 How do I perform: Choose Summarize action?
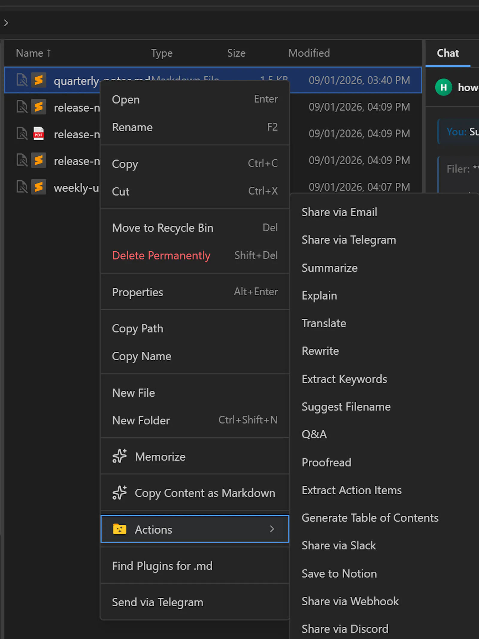[385, 268]
